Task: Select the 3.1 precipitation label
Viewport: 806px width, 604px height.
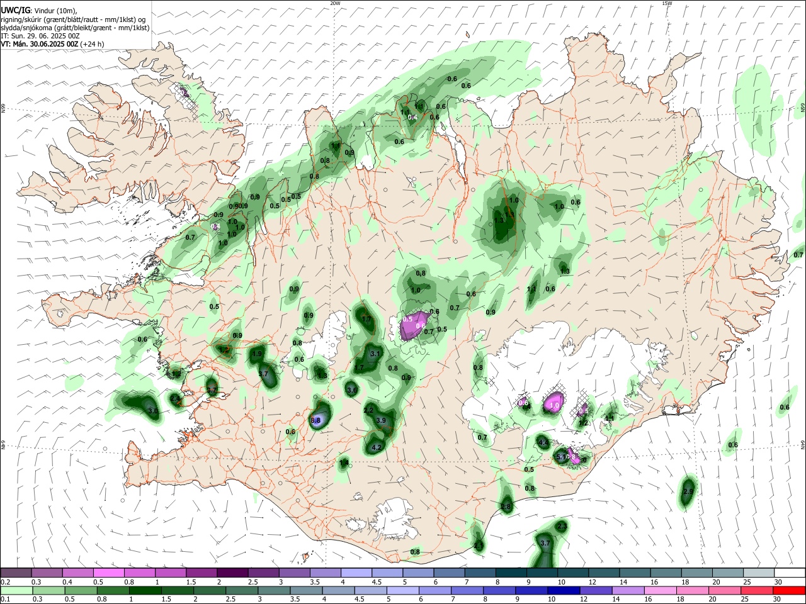Action: tap(375, 354)
